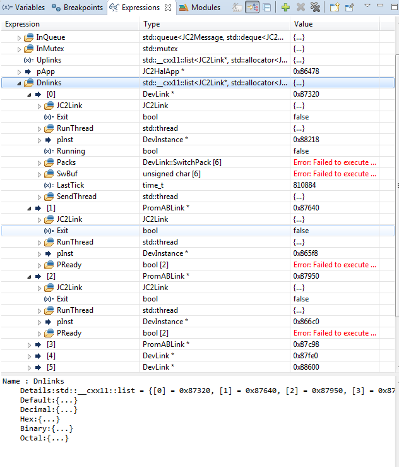Collapse the [1] PromABLink element
The width and height of the screenshot is (399, 467).
pyautogui.click(x=29, y=209)
